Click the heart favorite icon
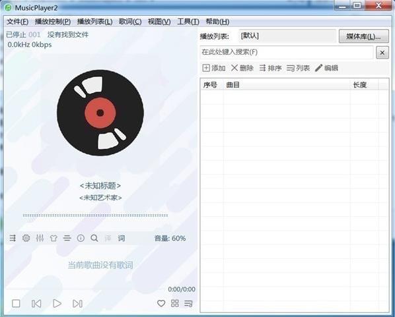This screenshot has width=395, height=317. click(161, 303)
